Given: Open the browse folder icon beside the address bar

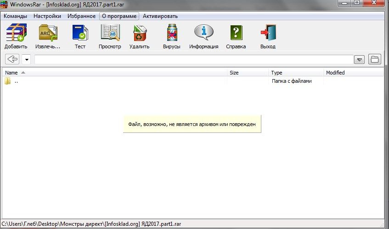Looking at the screenshot, I should [x=375, y=59].
